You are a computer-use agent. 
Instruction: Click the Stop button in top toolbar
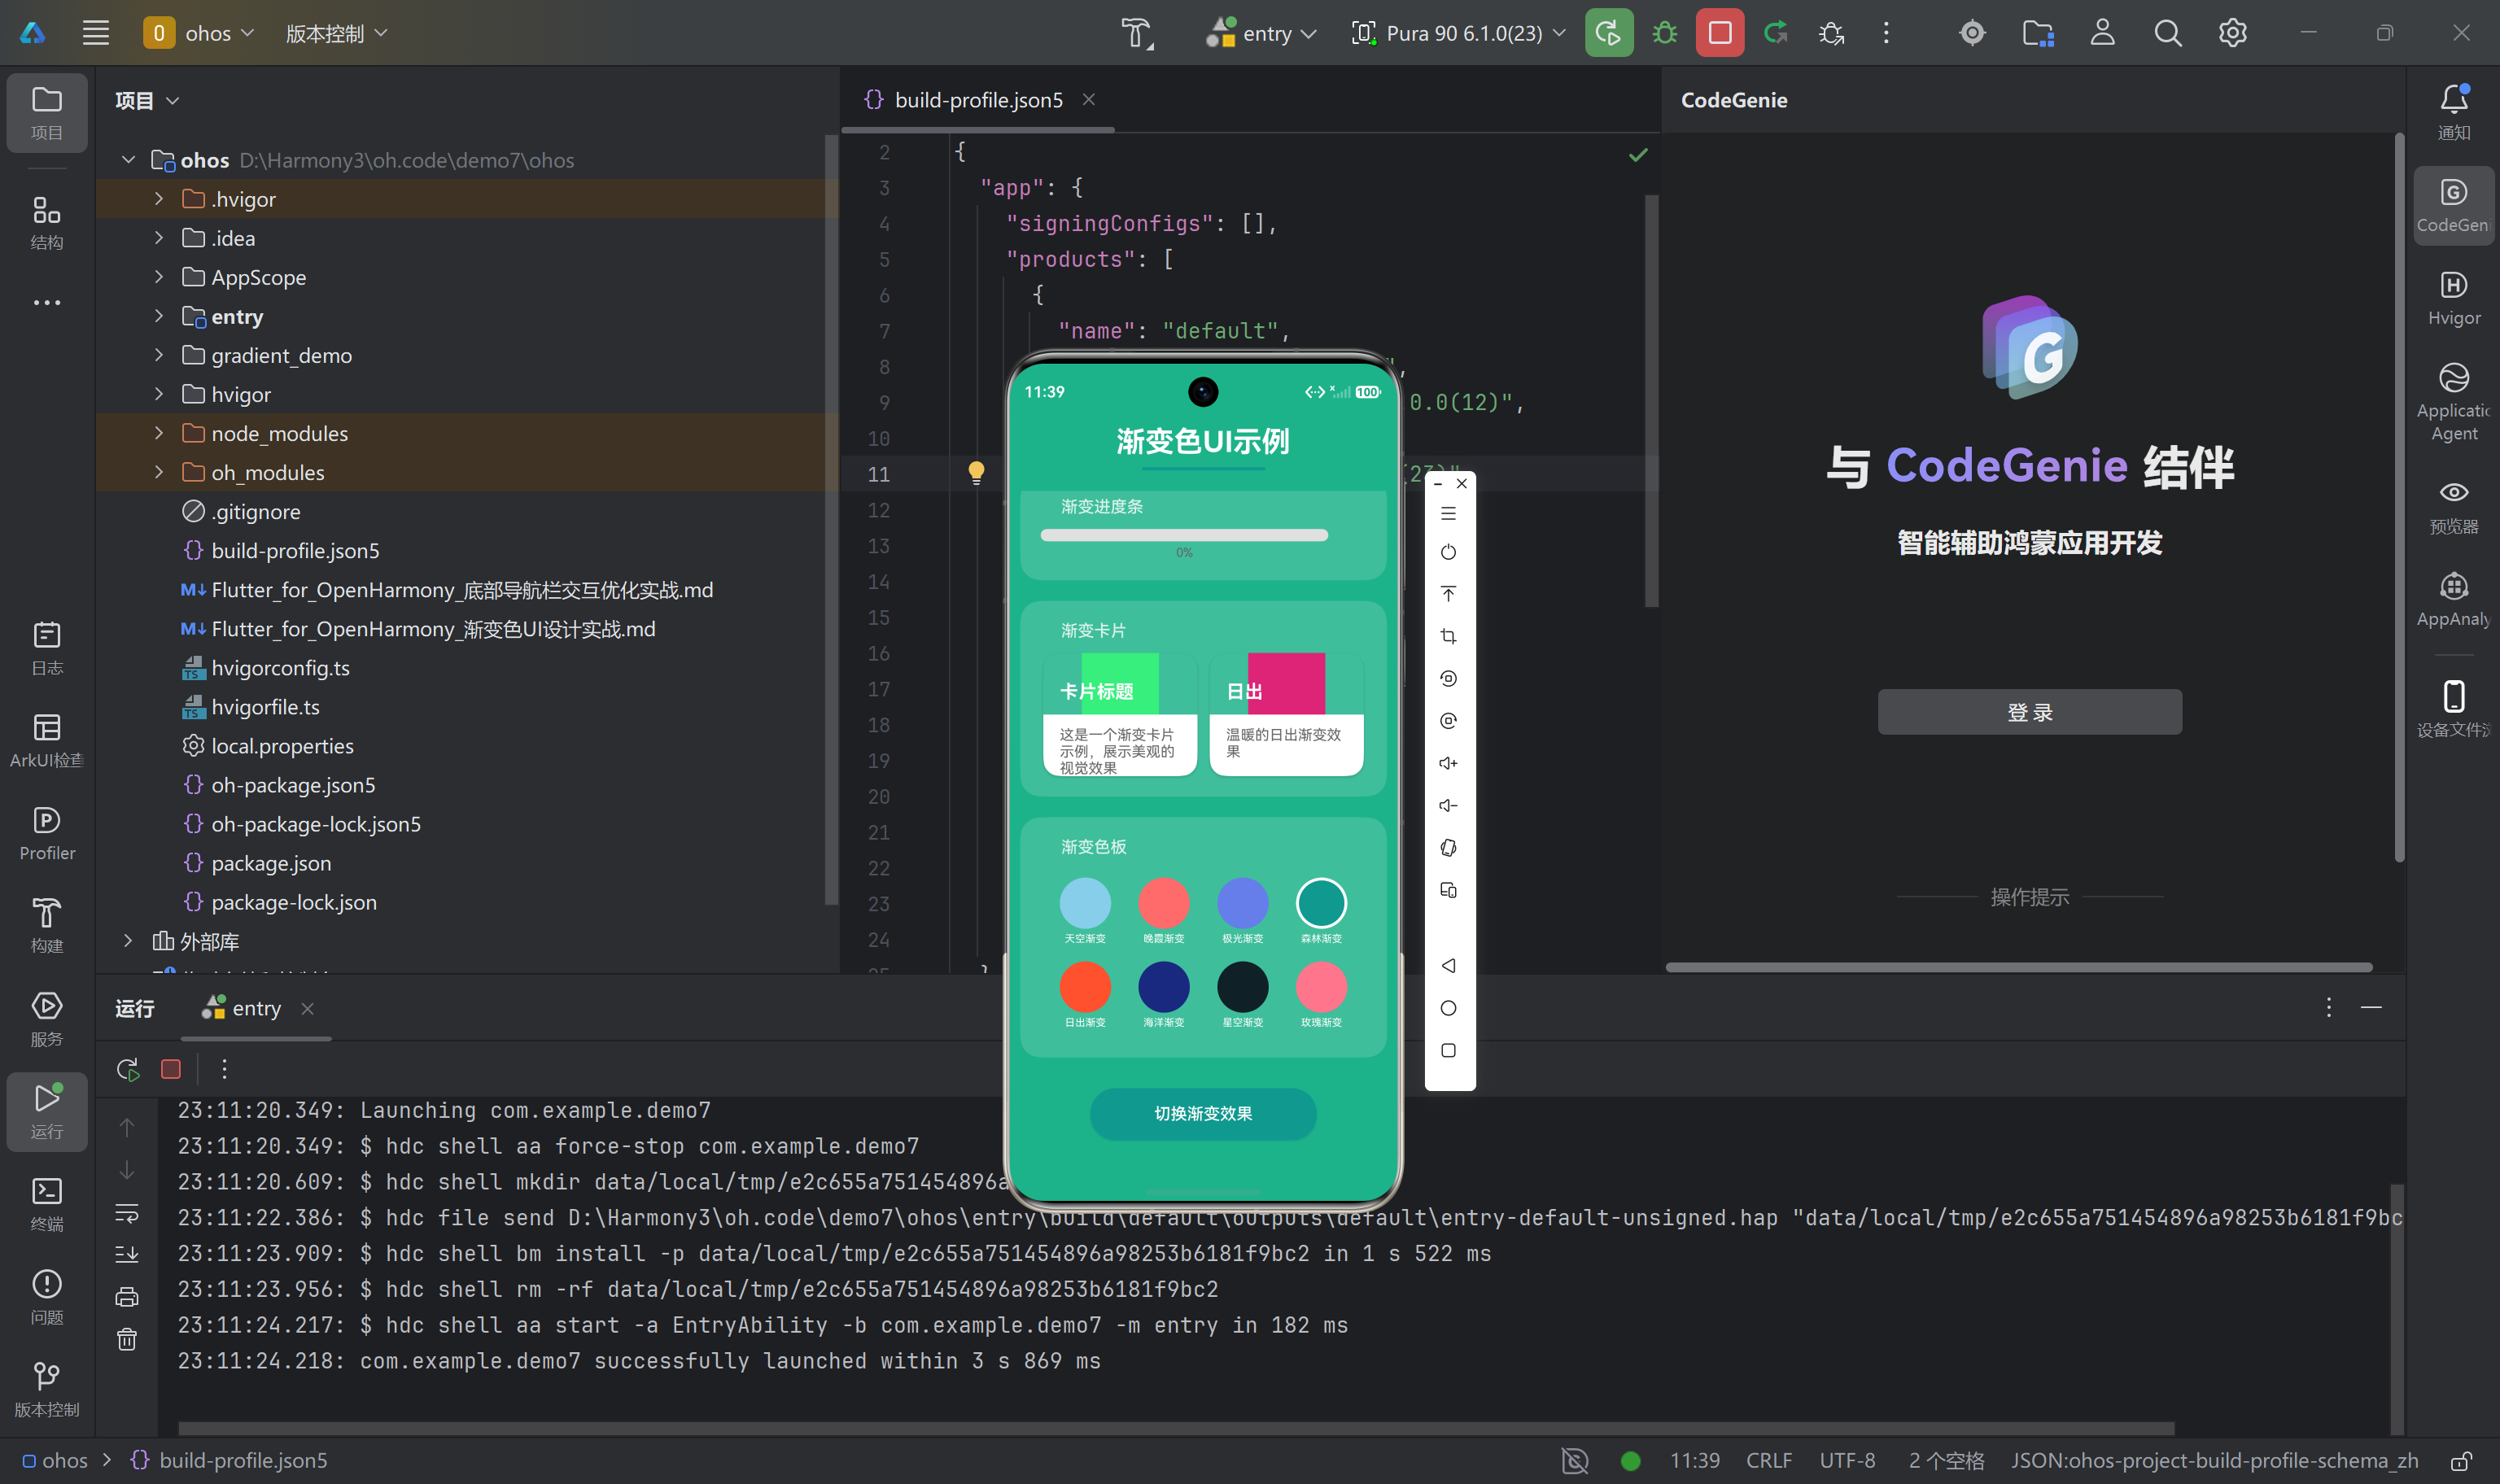click(x=1719, y=33)
